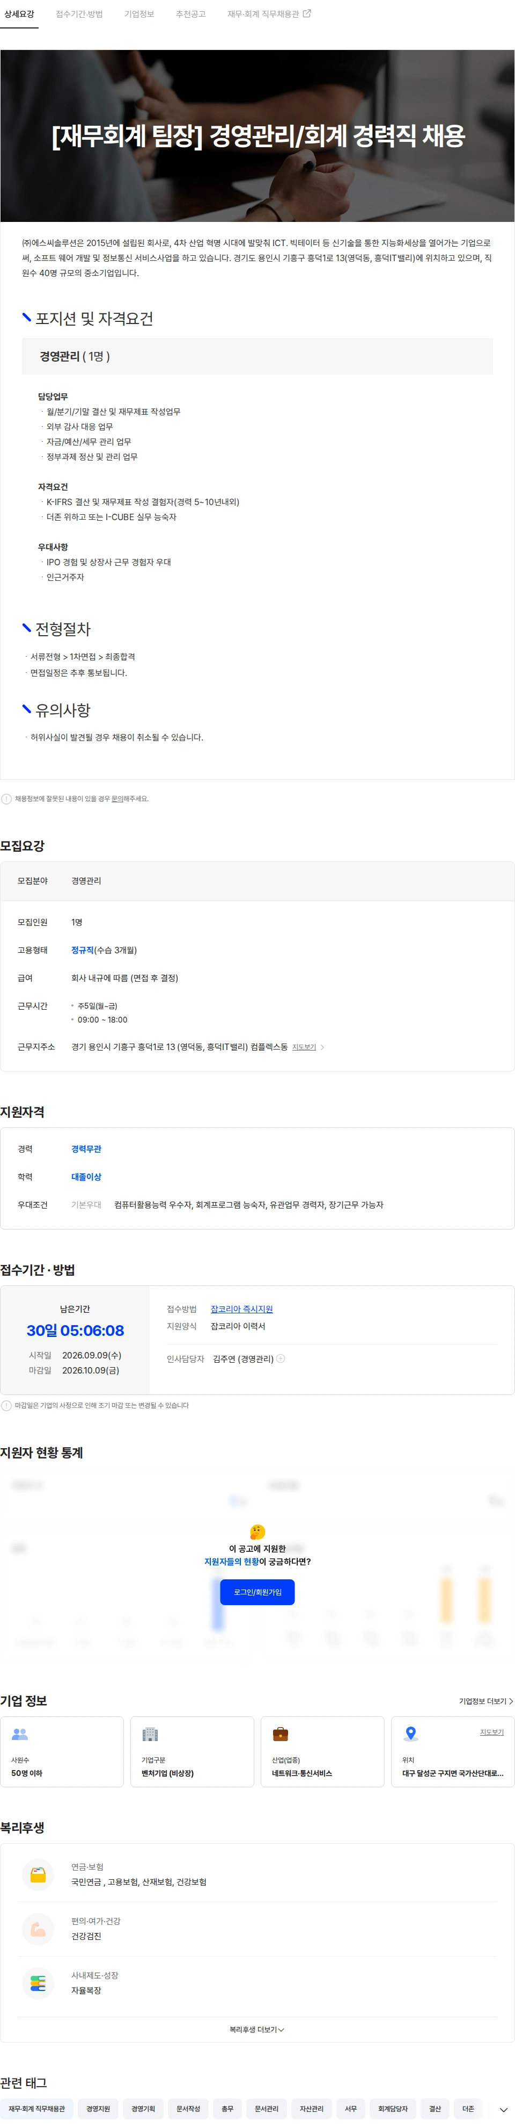Click 경력무관 experience text
515x2128 pixels.
pos(86,1149)
